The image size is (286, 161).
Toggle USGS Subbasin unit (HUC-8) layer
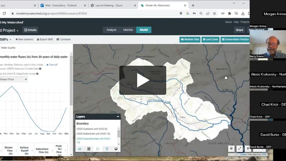pos(92,129)
